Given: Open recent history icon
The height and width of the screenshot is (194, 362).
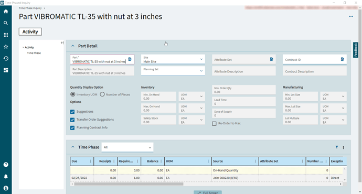Looking at the screenshot, I should pyautogui.click(x=6, y=59).
